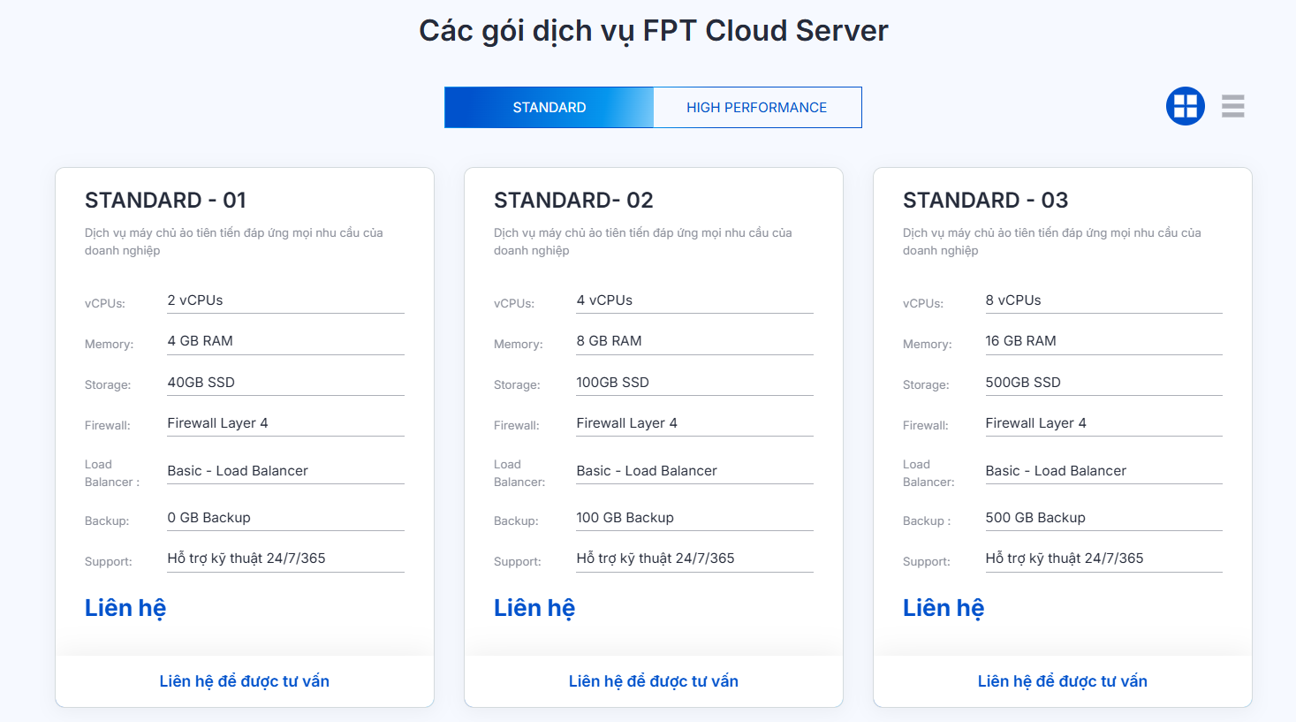The height and width of the screenshot is (722, 1296).
Task: Click Liên hệ on STANDARD - 01 card
Action: pos(125,607)
